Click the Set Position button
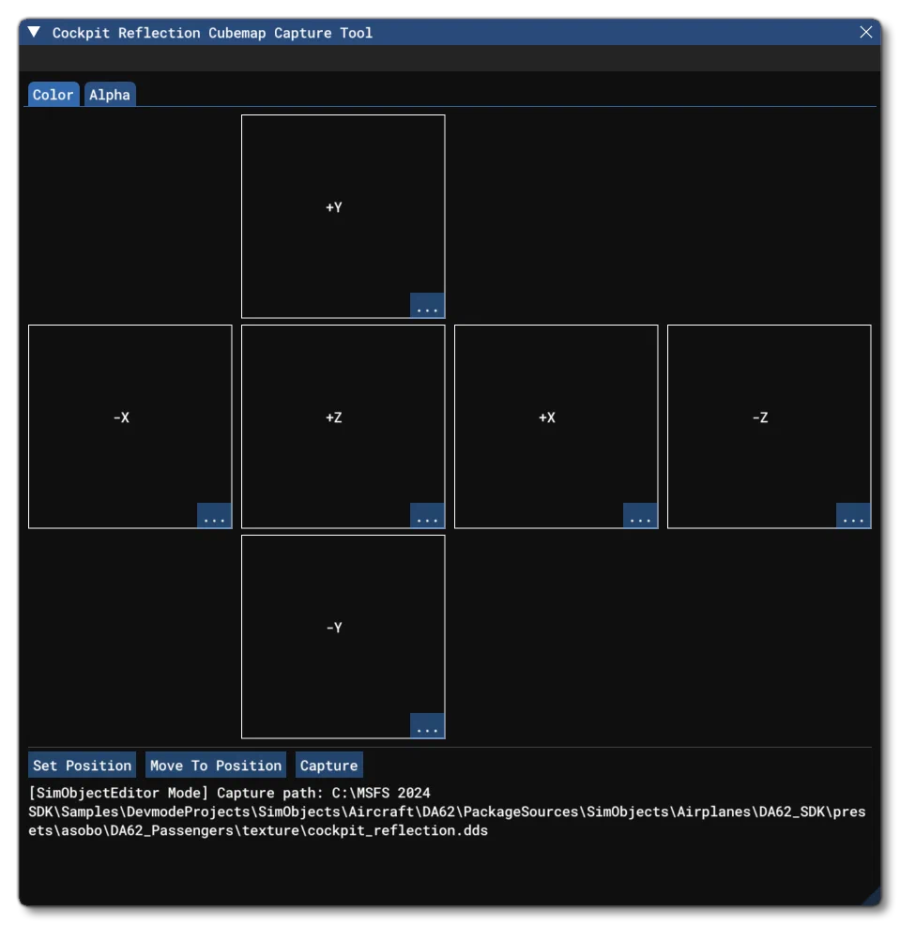900x925 pixels. [82, 766]
